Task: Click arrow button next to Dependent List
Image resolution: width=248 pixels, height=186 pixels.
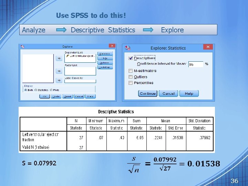Action: 59,58
